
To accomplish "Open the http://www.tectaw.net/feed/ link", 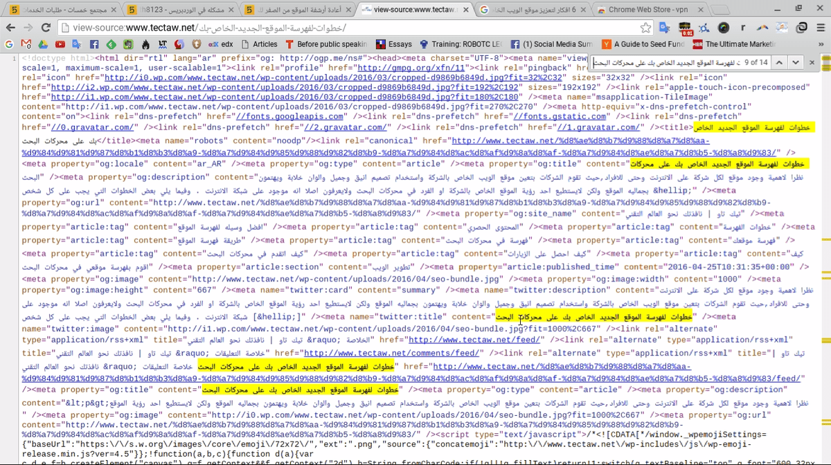I will coord(474,340).
